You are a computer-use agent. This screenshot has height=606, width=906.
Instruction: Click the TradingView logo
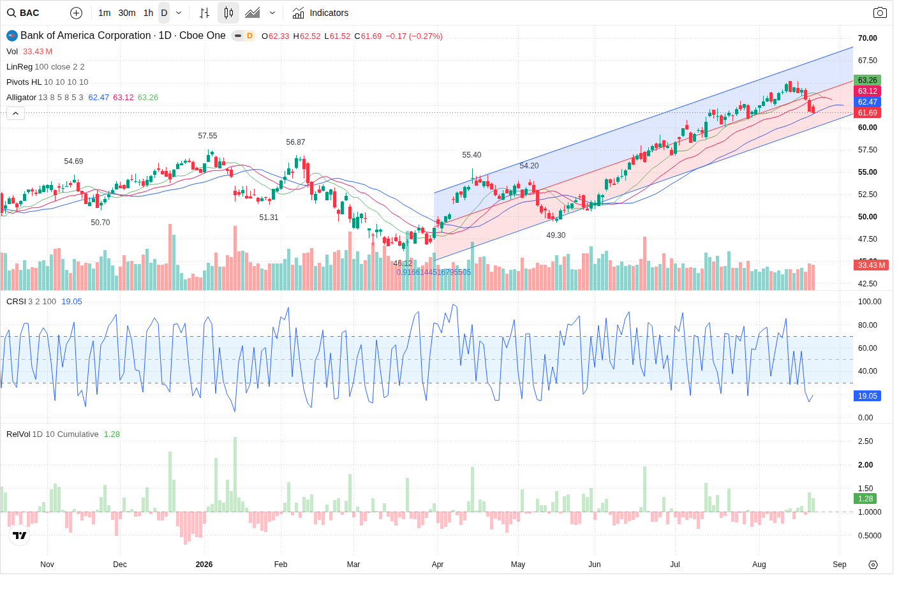[x=20, y=536]
